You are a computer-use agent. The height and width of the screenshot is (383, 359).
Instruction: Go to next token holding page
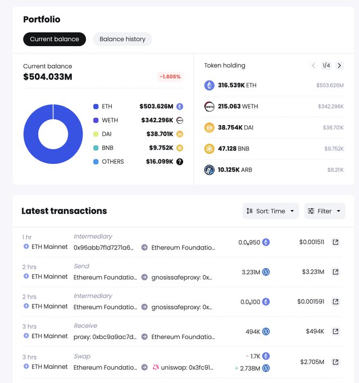[339, 65]
